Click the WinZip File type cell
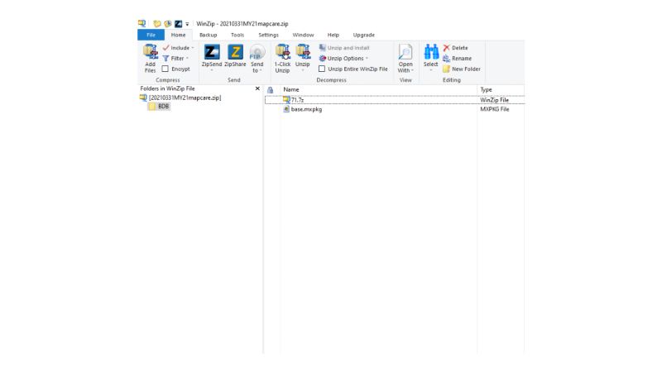This screenshot has height=372, width=662. (x=494, y=100)
